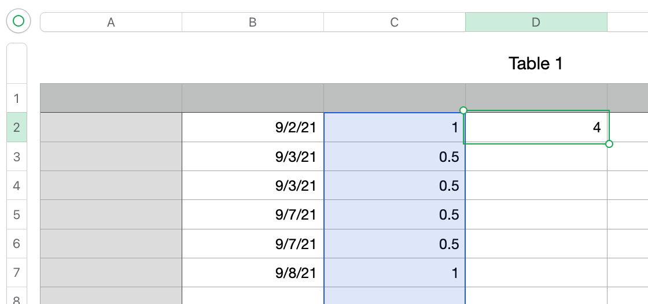This screenshot has height=304, width=648.
Task: Click cell D2 containing value 4
Action: click(x=536, y=128)
